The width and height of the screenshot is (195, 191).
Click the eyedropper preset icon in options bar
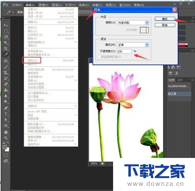coord(9,12)
